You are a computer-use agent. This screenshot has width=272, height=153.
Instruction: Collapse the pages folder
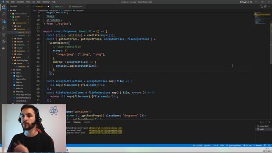(x=18, y=57)
